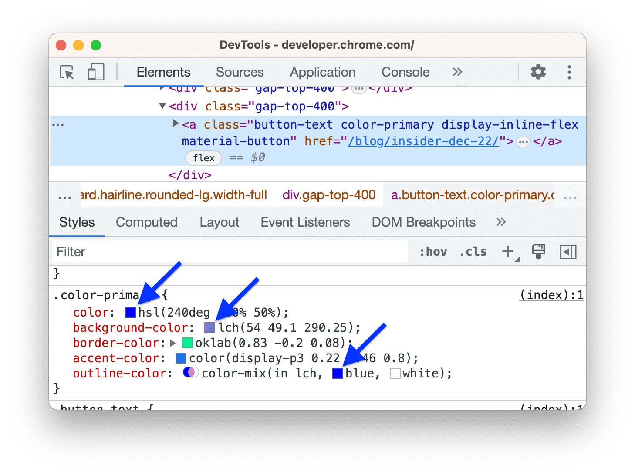635x474 pixels.
Task: Click the hsl color swatch for color property
Action: coord(130,312)
